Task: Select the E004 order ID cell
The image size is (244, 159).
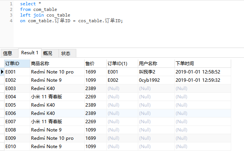Action: (x=17, y=97)
